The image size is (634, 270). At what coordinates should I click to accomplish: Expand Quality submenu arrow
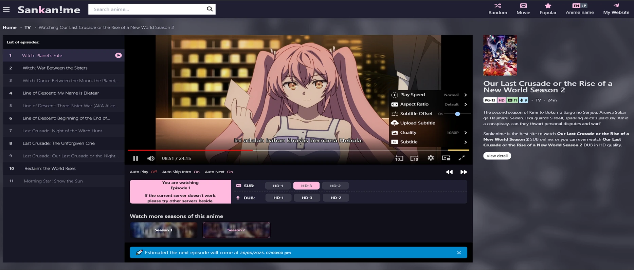click(x=466, y=133)
